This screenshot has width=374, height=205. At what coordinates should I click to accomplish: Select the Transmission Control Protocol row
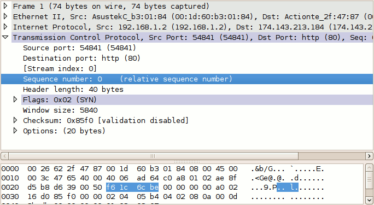pyautogui.click(x=192, y=37)
